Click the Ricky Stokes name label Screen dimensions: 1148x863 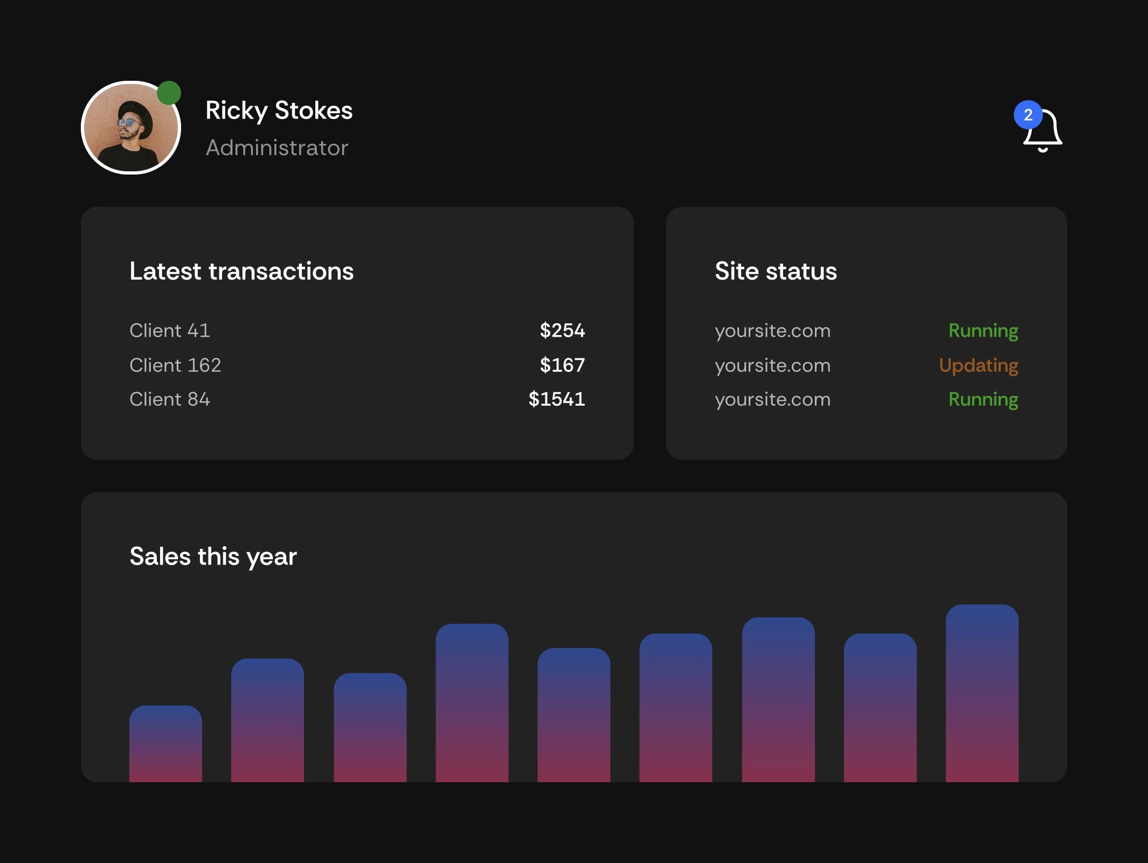(279, 110)
